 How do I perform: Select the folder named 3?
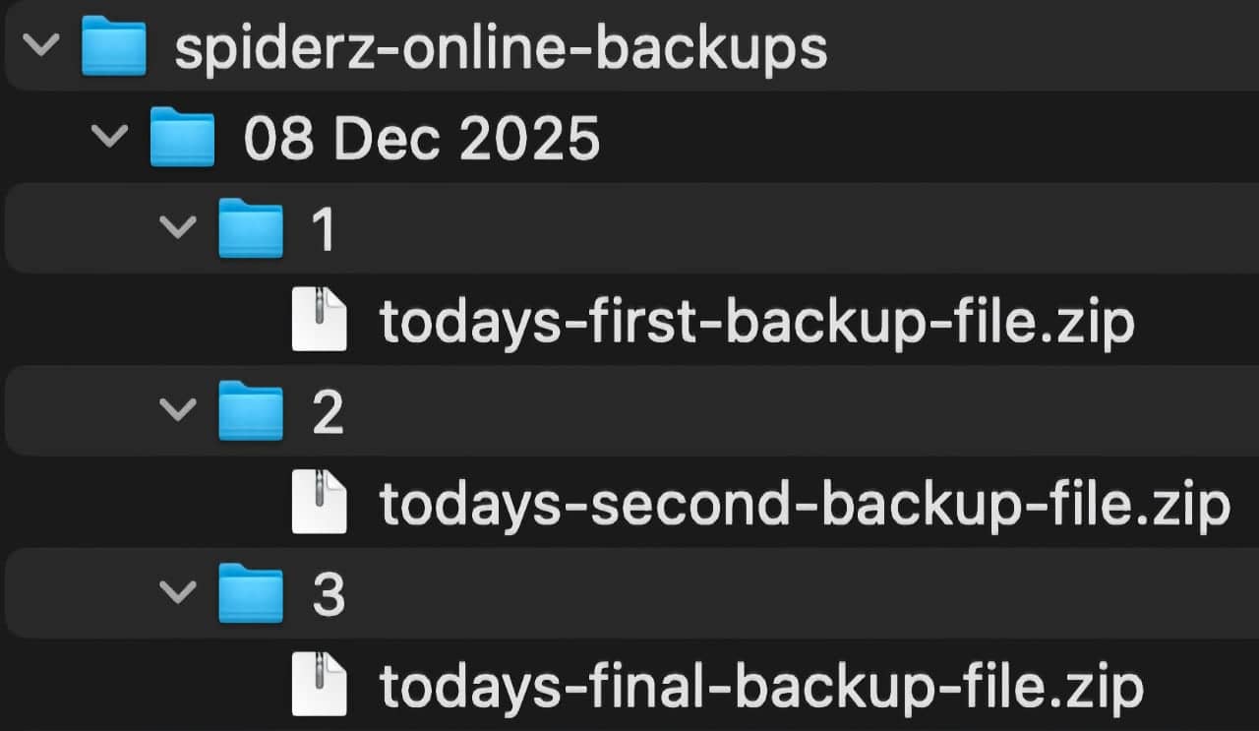coord(330,593)
